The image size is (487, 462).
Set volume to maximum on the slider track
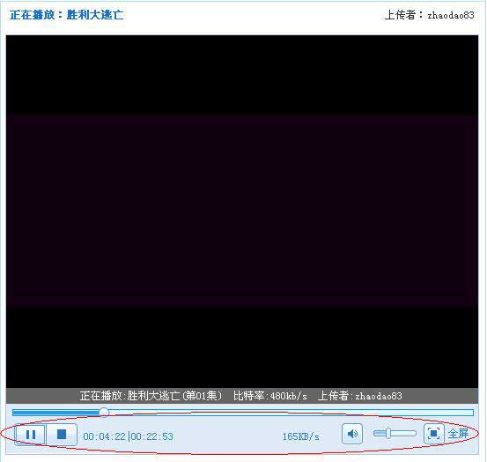click(x=414, y=433)
